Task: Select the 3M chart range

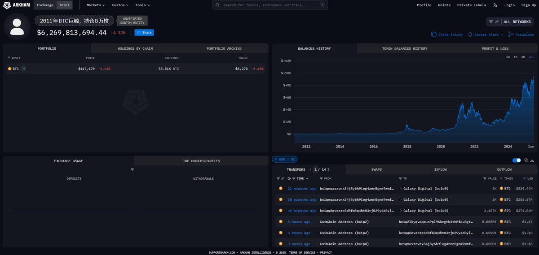Action: [523, 57]
